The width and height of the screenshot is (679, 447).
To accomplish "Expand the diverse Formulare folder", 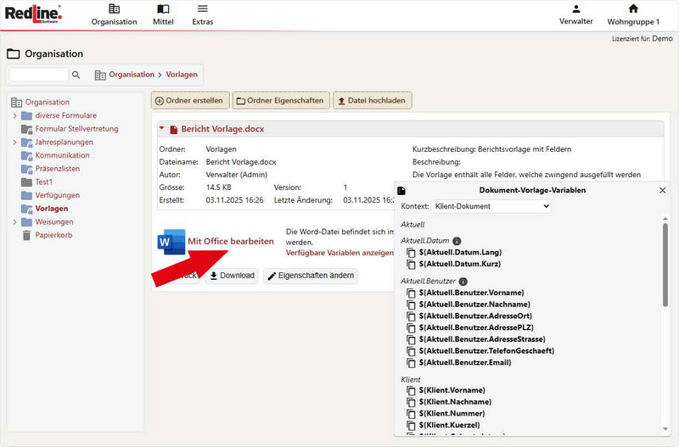I will point(14,115).
